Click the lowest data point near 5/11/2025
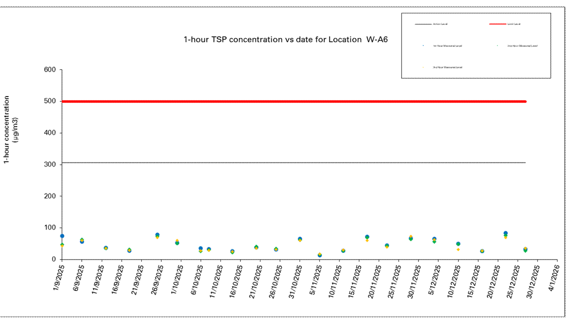Viewport: 568px width, 325px height. coord(319,255)
